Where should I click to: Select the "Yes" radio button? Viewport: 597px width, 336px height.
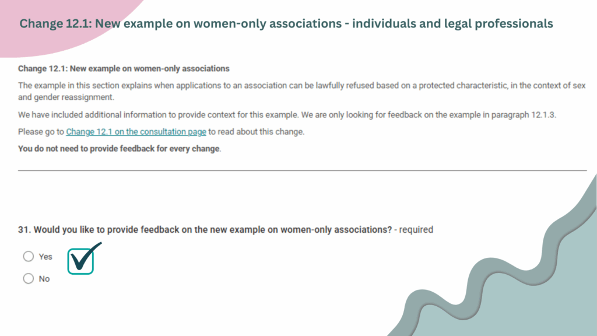28,257
